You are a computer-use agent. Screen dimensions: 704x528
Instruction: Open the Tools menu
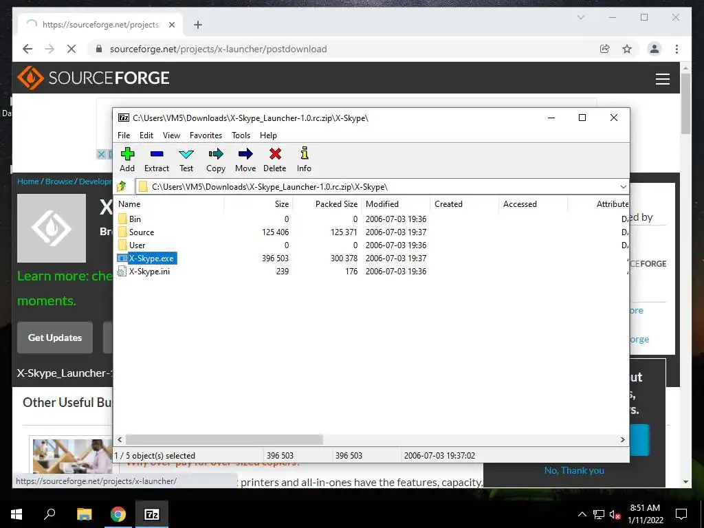pos(241,135)
